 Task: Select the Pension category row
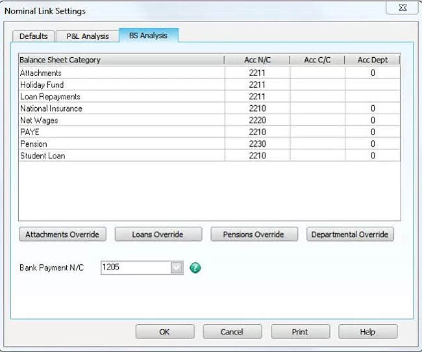pyautogui.click(x=210, y=144)
